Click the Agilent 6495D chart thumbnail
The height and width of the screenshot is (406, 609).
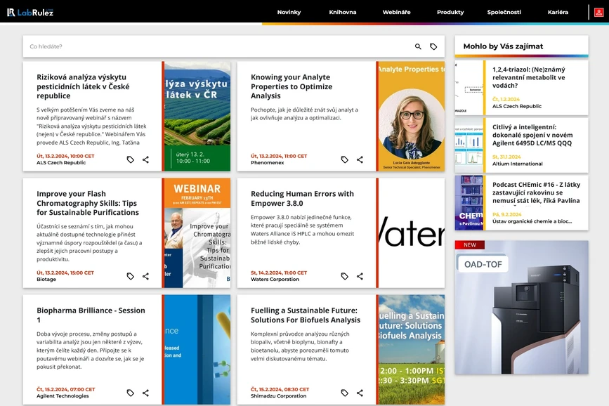pyautogui.click(x=469, y=145)
